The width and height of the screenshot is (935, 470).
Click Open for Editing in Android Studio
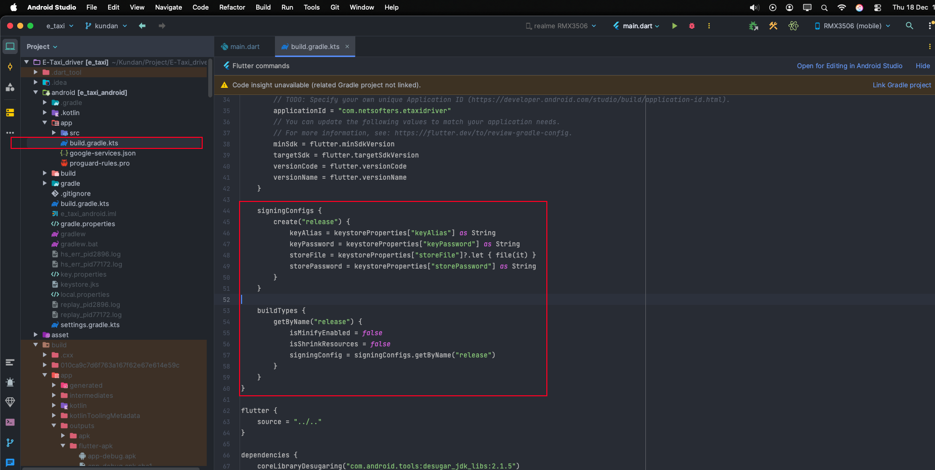tap(850, 66)
